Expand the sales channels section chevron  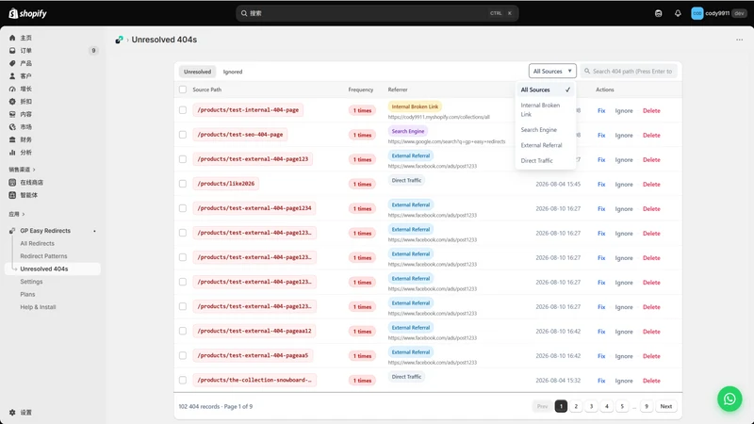34,170
